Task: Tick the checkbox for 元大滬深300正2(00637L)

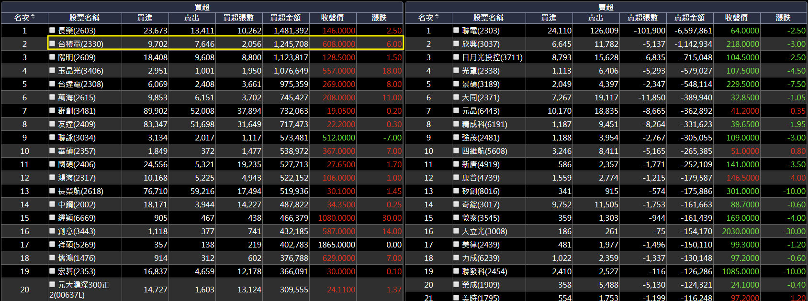Action: pyautogui.click(x=52, y=284)
